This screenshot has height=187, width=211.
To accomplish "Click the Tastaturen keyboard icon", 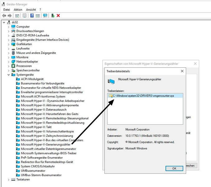I will point(13,180).
